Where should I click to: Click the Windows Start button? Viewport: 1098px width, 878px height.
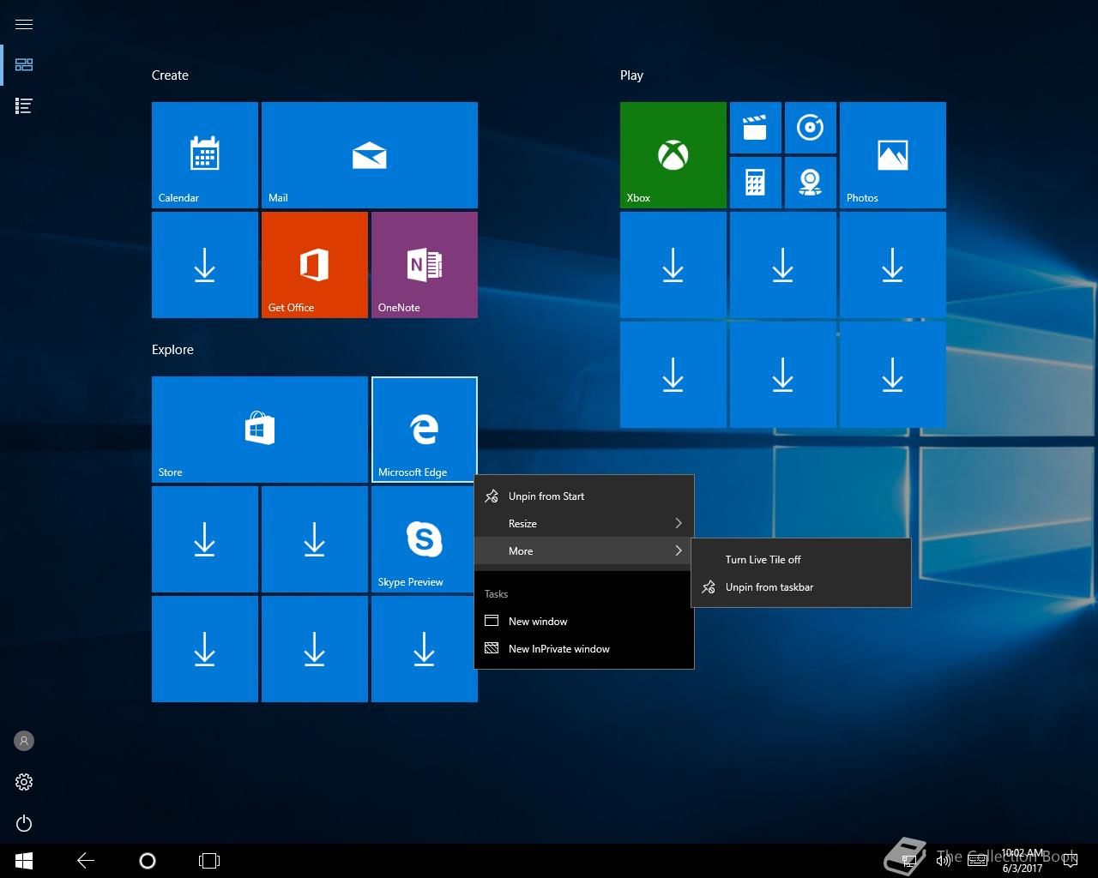[x=24, y=861]
